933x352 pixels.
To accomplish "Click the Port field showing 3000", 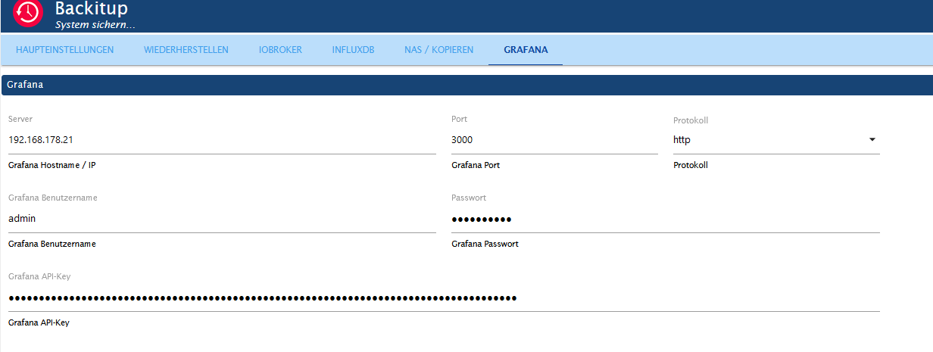I will pyautogui.click(x=554, y=140).
